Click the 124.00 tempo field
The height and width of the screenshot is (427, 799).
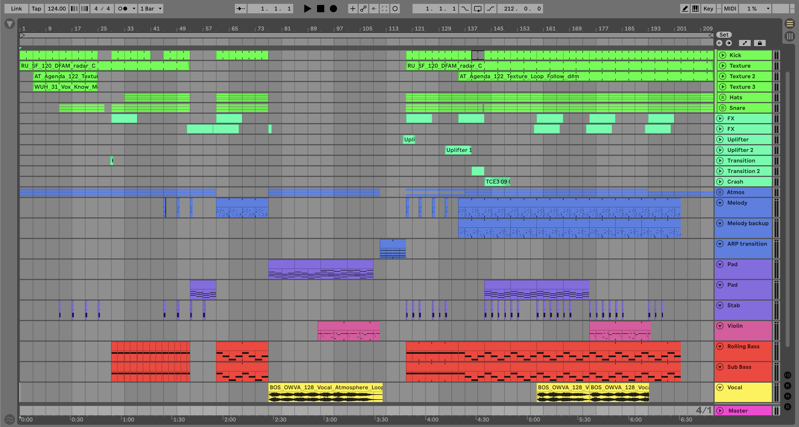coord(56,9)
